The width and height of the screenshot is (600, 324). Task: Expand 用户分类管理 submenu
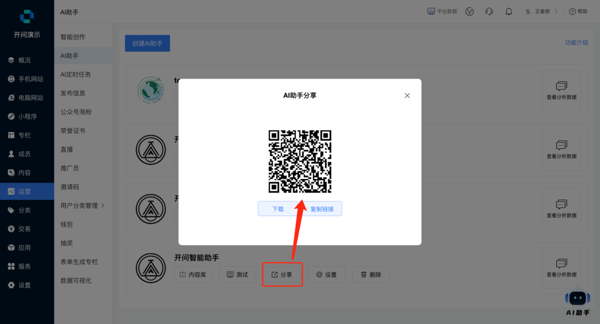[83, 205]
